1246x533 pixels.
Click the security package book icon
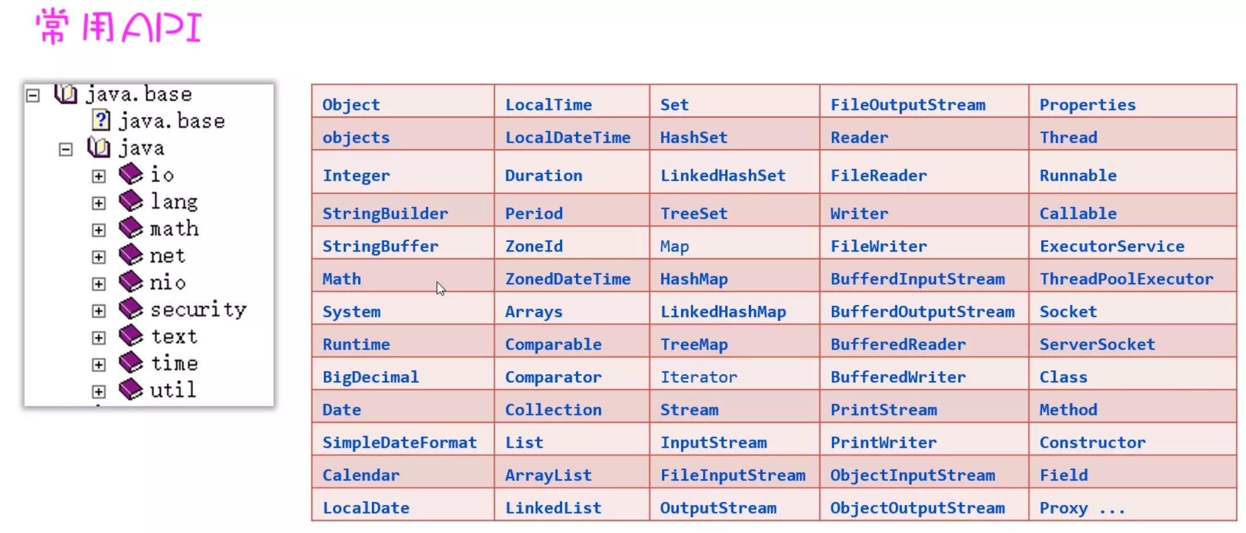coord(131,308)
